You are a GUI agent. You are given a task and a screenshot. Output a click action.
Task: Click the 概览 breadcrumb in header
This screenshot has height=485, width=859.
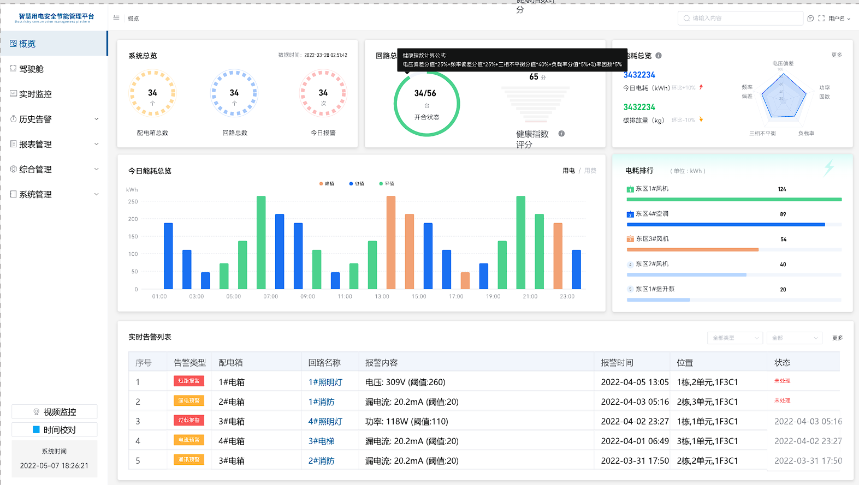point(133,19)
